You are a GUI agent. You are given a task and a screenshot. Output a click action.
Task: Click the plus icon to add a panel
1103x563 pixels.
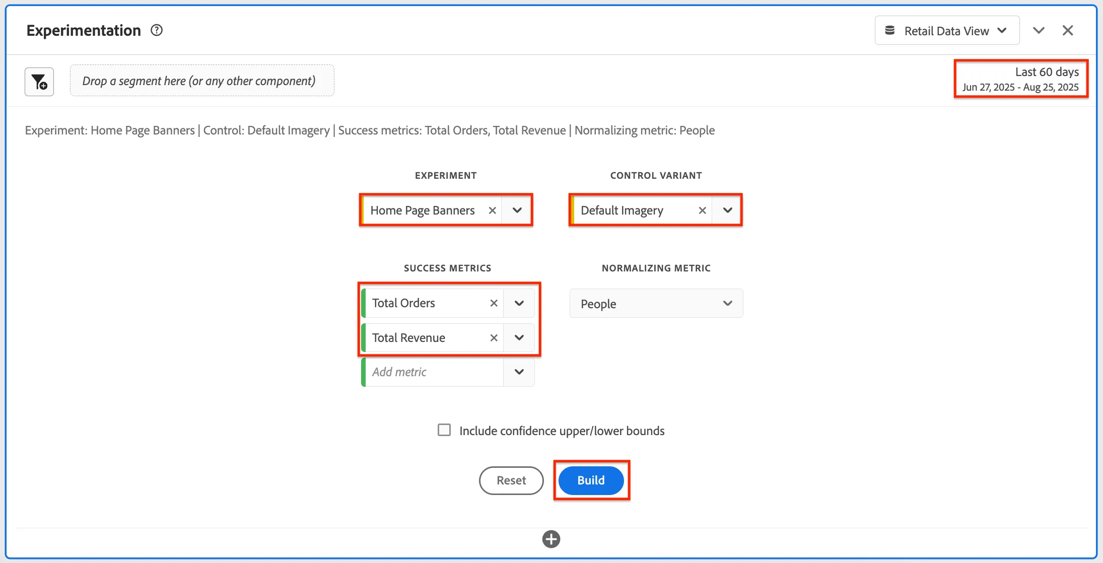551,539
